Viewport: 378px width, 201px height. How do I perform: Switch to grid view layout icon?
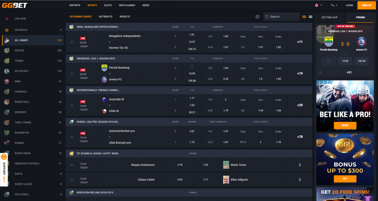[304, 17]
